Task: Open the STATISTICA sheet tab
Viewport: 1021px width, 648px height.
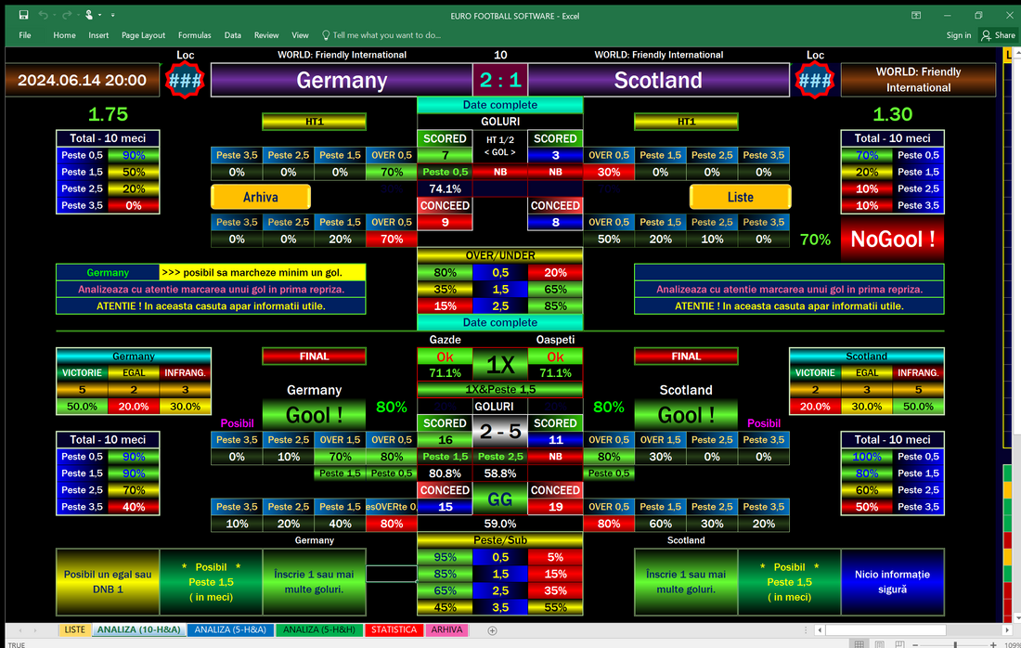Action: tap(394, 629)
